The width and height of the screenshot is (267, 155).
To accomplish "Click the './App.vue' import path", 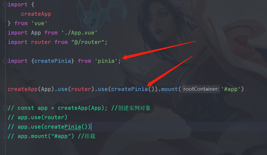I will [x=79, y=33].
